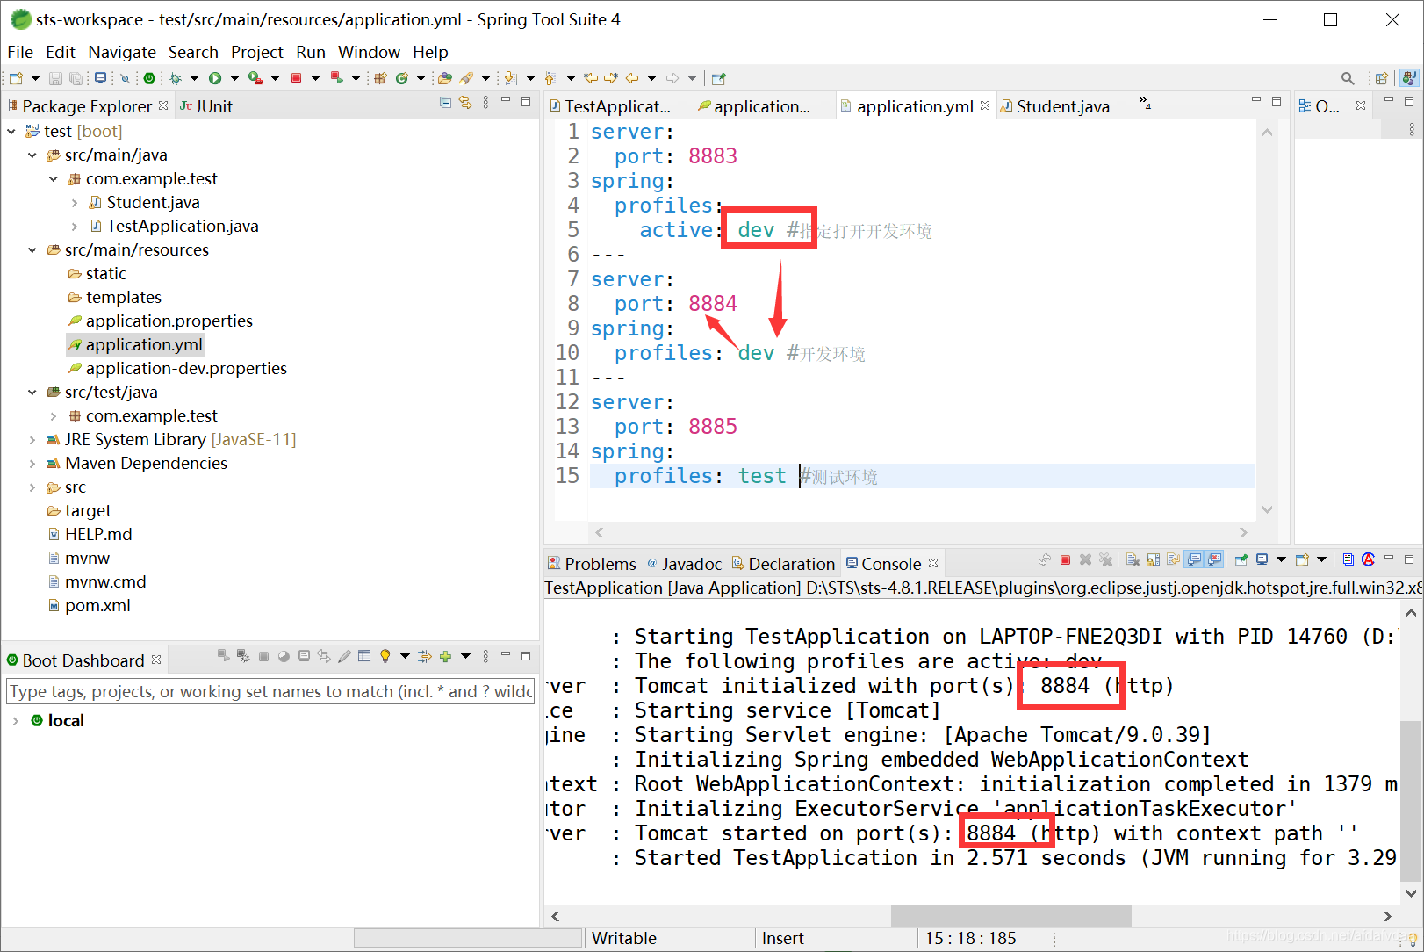Click the Back navigation arrow icon
Viewport: 1424px width, 952px height.
click(x=632, y=78)
